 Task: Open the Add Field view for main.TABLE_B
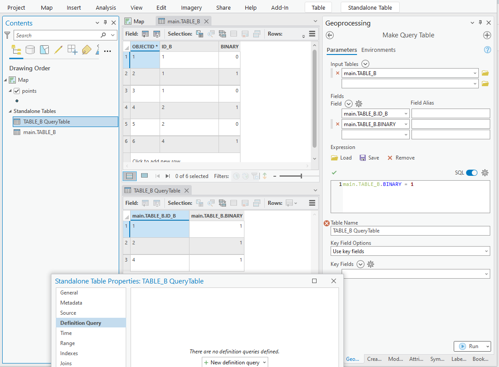pyautogui.click(x=145, y=33)
